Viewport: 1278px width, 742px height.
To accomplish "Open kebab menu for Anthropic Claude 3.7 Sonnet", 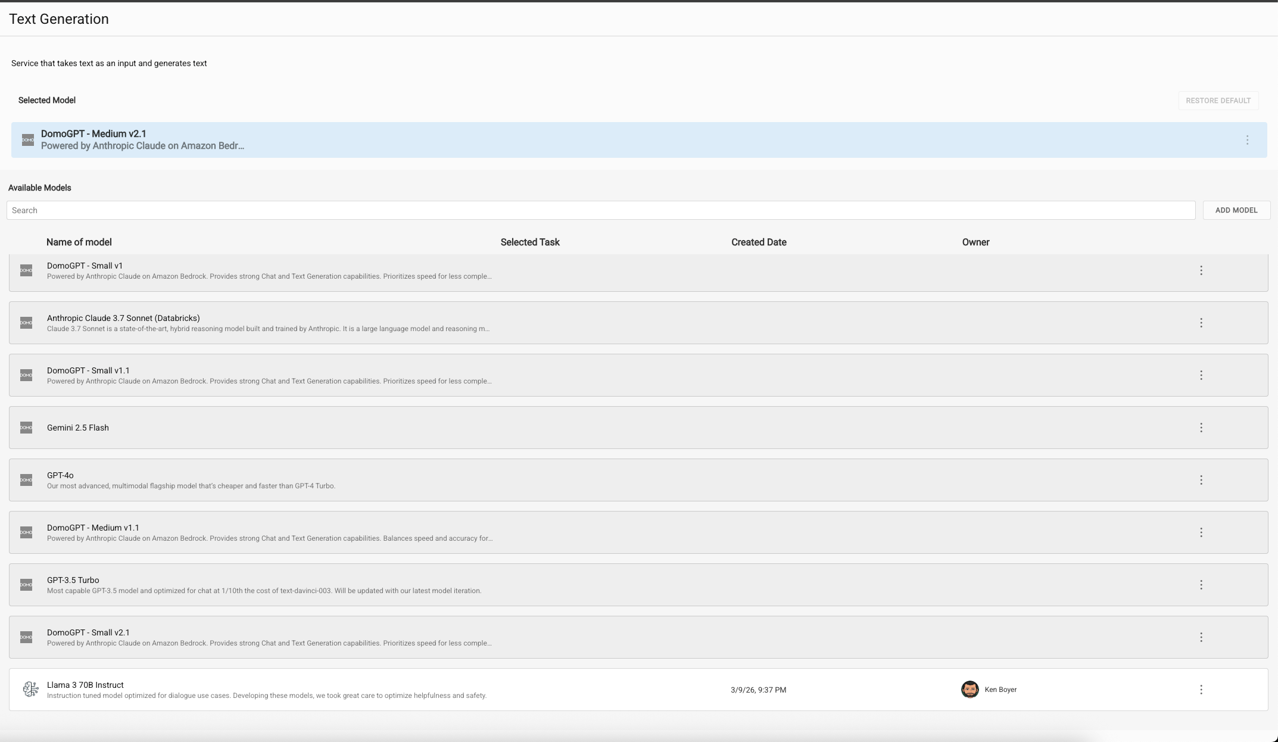I will tap(1201, 323).
